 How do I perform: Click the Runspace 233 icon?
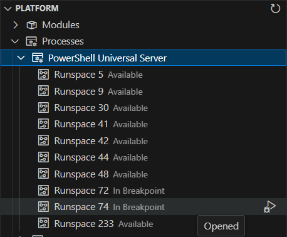click(43, 223)
